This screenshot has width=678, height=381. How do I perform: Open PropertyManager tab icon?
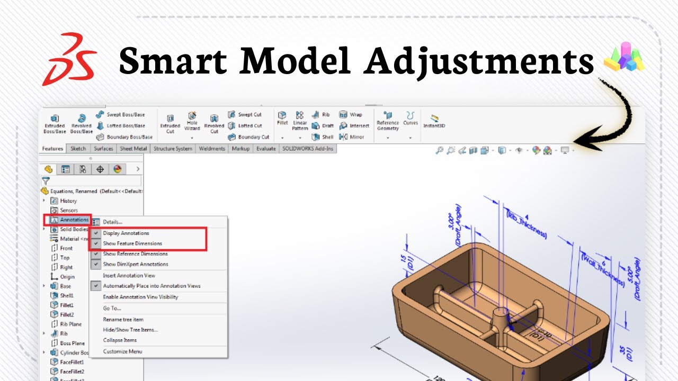coord(66,169)
